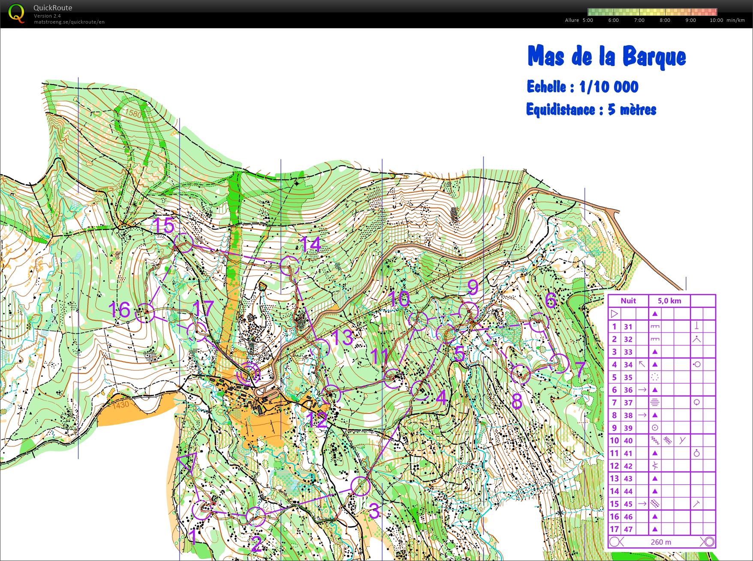The height and width of the screenshot is (561, 753).
Task: Open the matstroeng.se/quickroute/en link
Action: pos(69,22)
